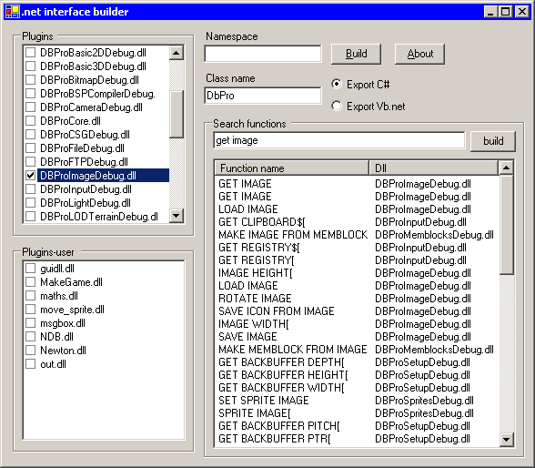Check the NDB.dll checkbox
The height and width of the screenshot is (468, 535).
click(30, 337)
